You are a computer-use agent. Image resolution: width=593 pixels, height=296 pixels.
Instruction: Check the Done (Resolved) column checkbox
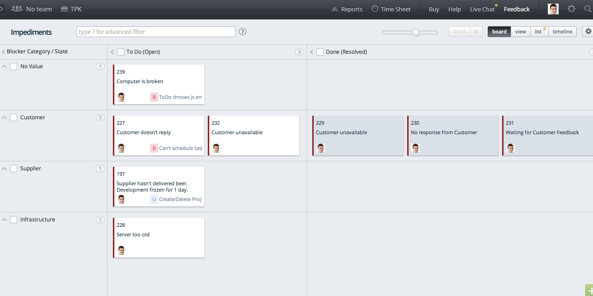(x=320, y=52)
